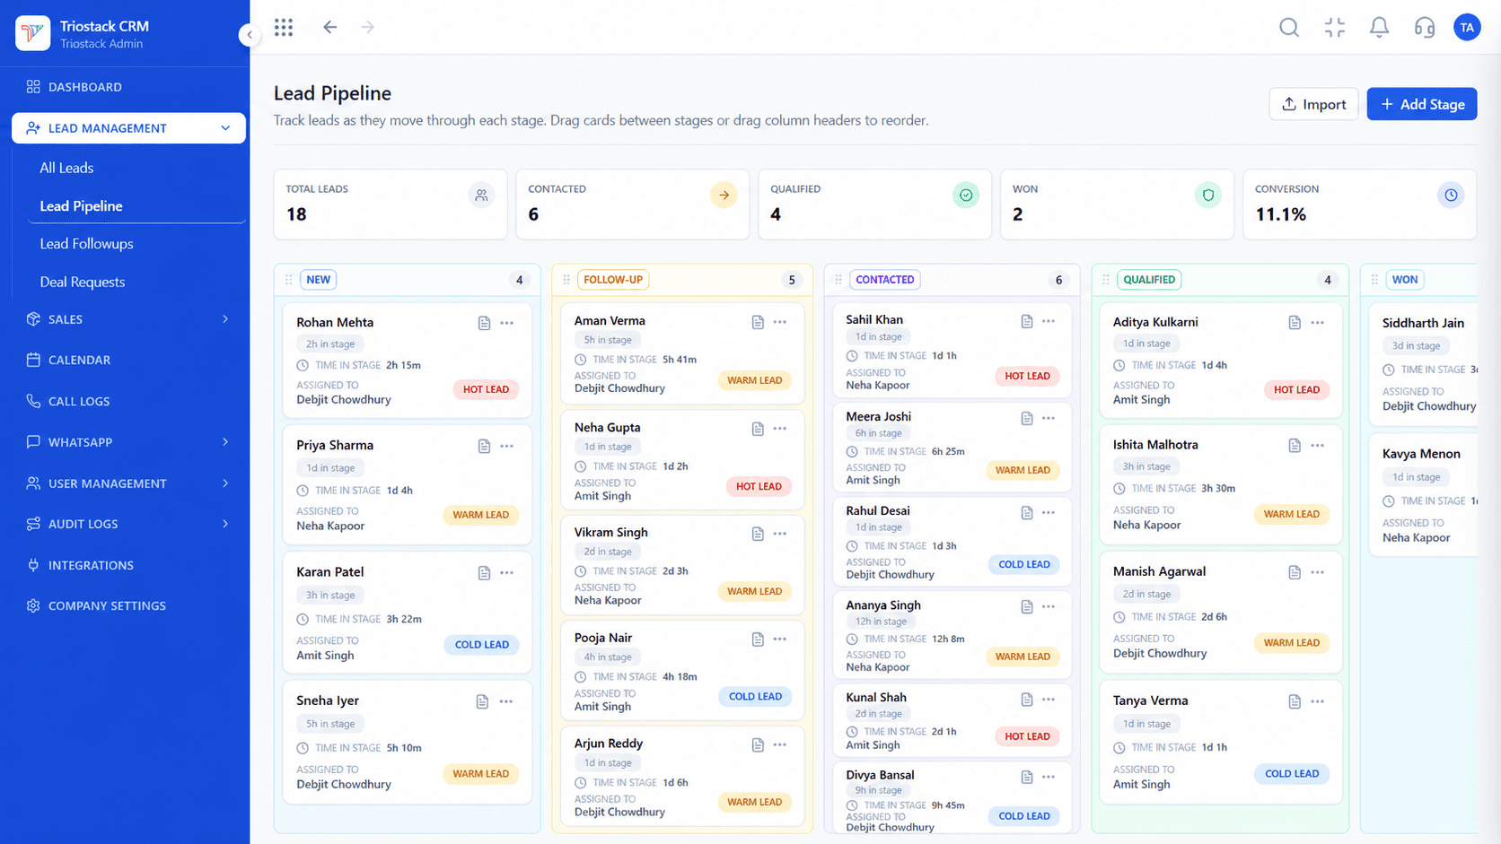Select the Conversion stat card

click(1359, 204)
